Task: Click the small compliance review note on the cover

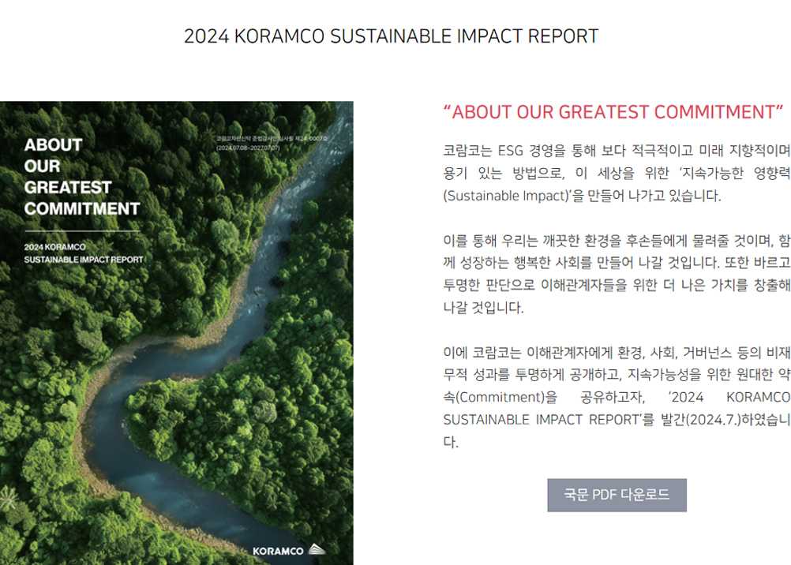Action: click(x=272, y=143)
